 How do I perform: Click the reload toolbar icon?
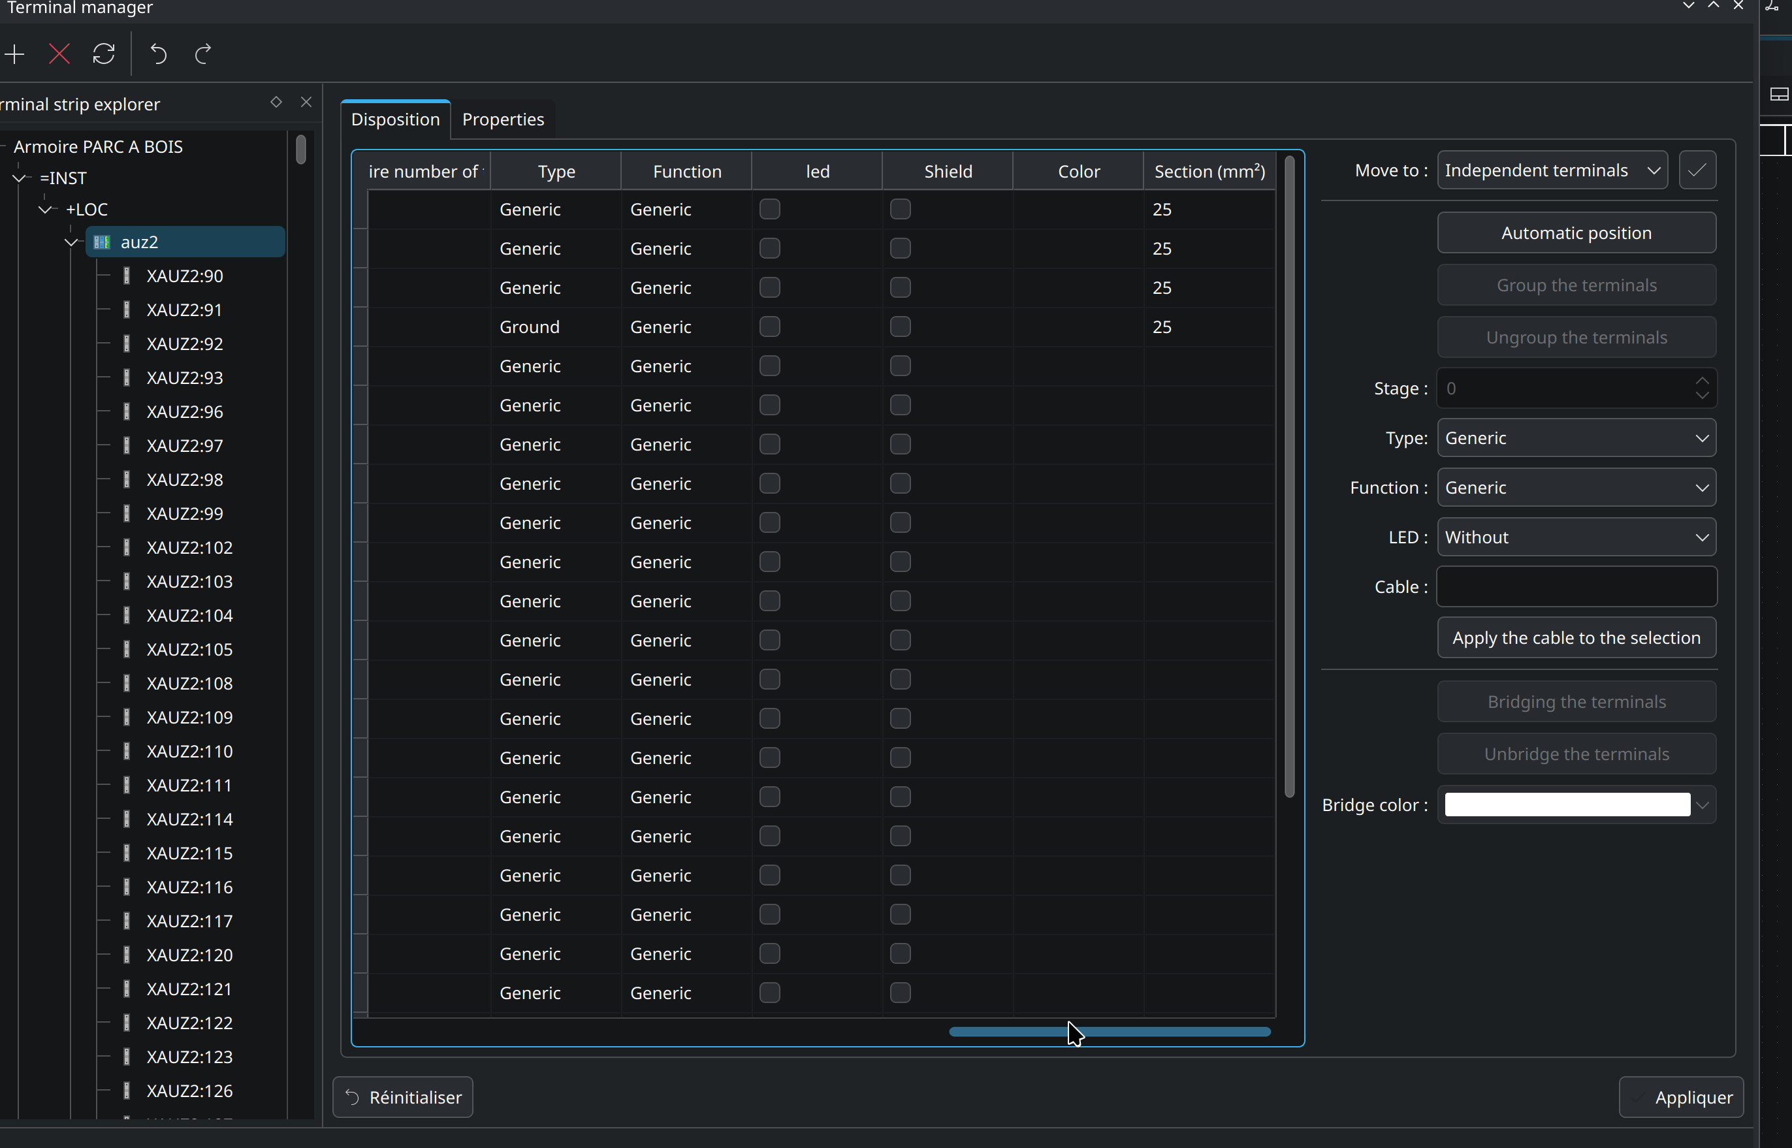click(x=104, y=54)
